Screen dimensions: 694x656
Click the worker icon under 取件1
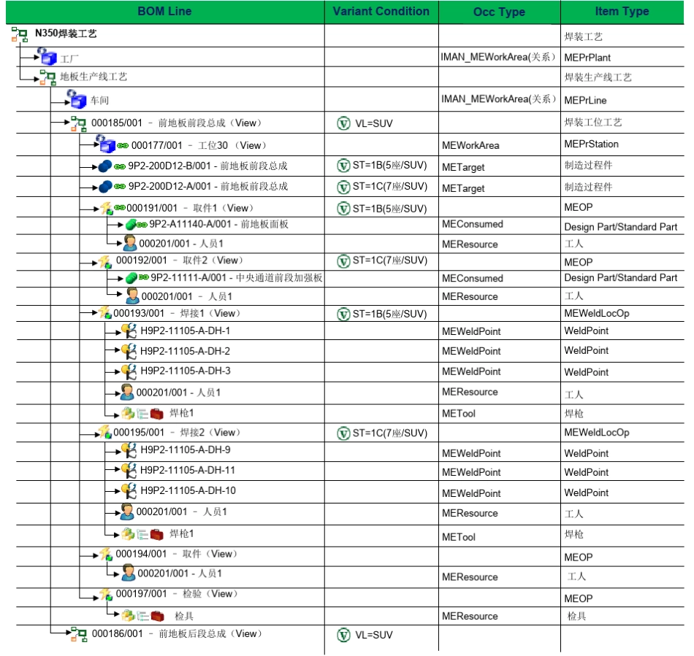(130, 243)
